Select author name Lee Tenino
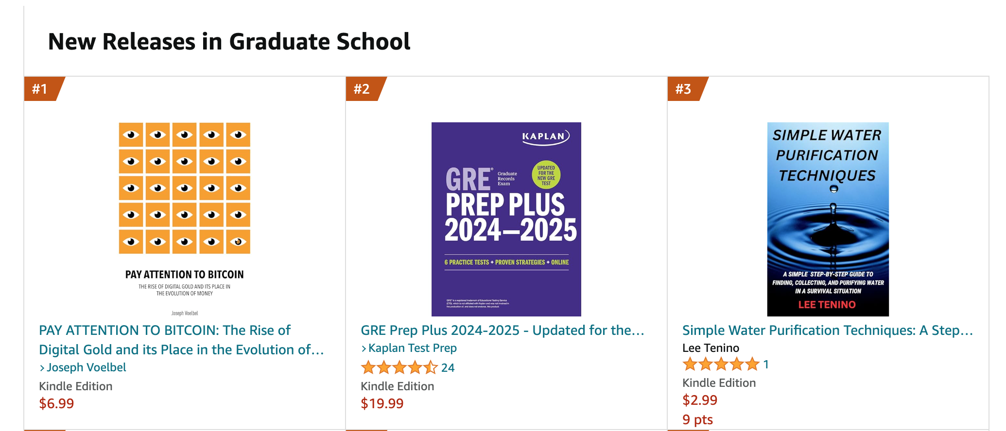This screenshot has width=1006, height=431. [710, 348]
